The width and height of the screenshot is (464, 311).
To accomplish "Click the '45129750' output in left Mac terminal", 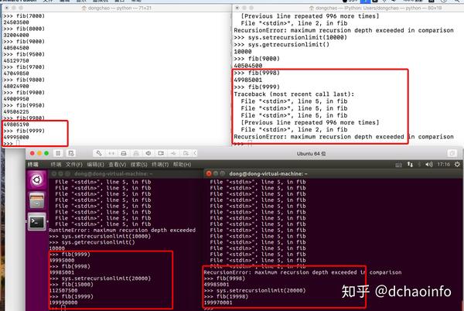I will pos(16,60).
